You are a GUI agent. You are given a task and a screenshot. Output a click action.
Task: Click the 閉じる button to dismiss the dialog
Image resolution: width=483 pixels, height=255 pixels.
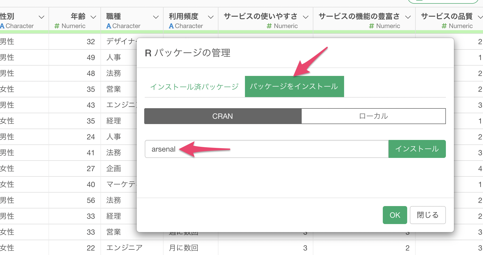pyautogui.click(x=427, y=215)
